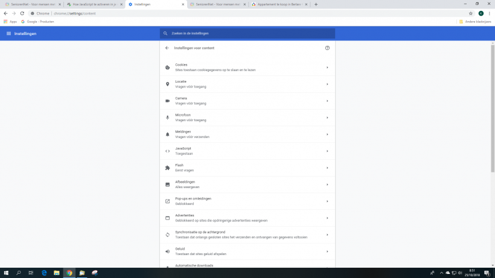
Task: Click the Apps shortcut in the bookmarks bar
Action: tap(10, 22)
